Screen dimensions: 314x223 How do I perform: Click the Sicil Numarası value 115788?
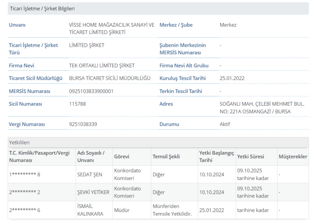click(x=77, y=104)
